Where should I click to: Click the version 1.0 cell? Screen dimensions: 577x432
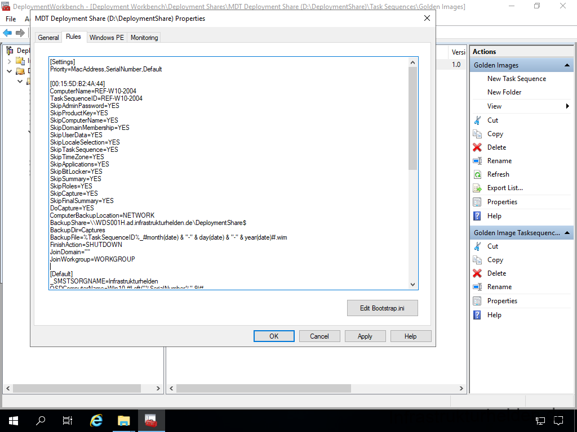[456, 65]
